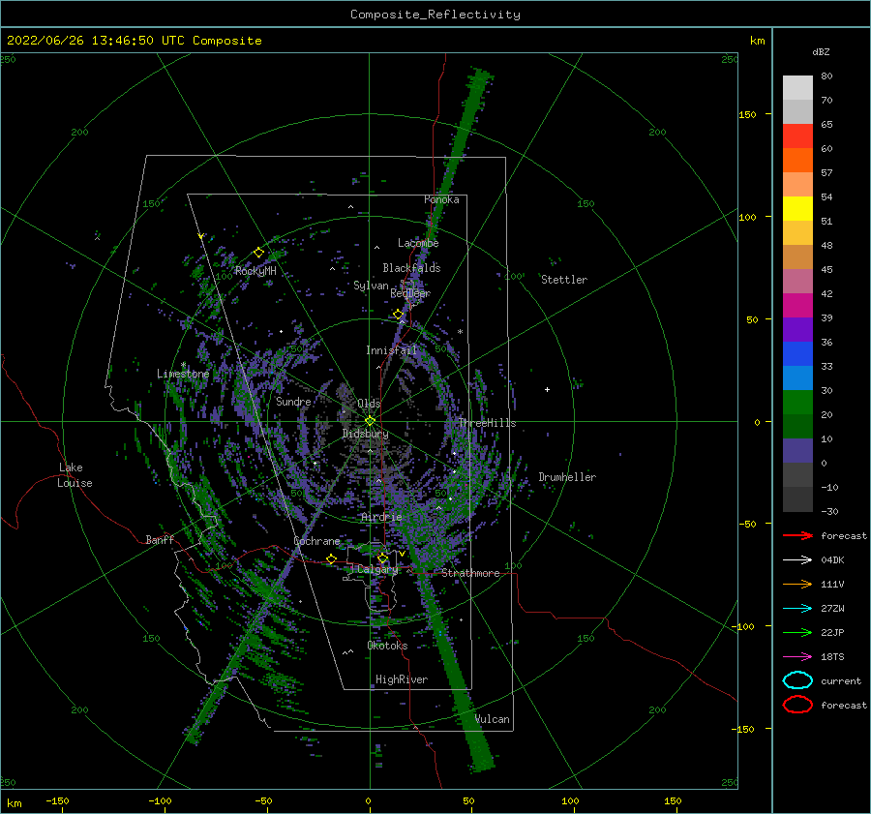Click the Lake Louise label

click(x=75, y=475)
